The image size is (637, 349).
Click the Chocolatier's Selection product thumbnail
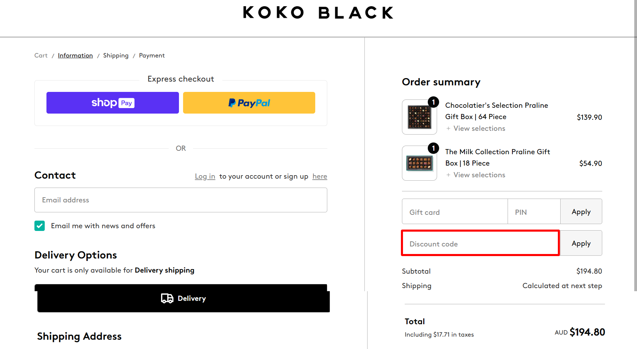point(419,117)
